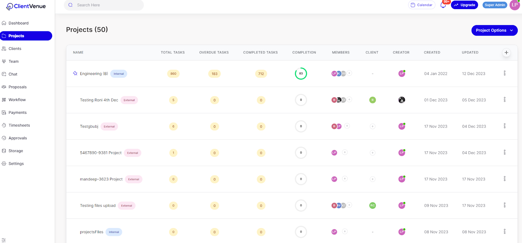Open three-dot menu for mandeep-3623 Project
522x243 pixels.
(504, 179)
